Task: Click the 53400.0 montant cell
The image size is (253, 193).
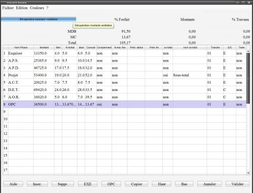Action: 44,75
